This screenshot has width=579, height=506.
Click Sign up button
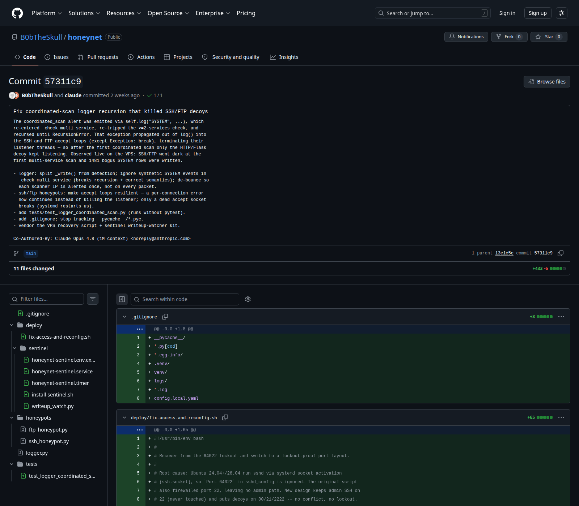(x=538, y=13)
